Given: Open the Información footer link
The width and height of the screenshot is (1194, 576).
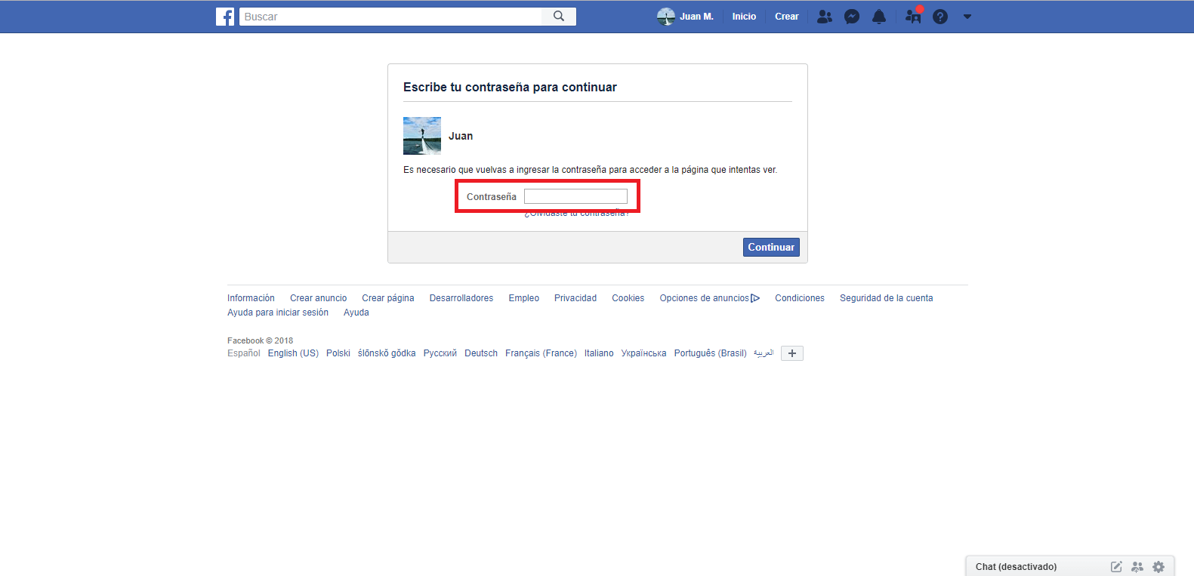Looking at the screenshot, I should tap(251, 298).
